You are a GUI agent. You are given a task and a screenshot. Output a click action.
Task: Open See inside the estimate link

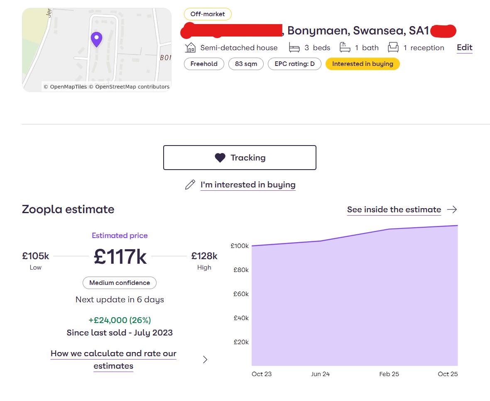[x=394, y=209]
